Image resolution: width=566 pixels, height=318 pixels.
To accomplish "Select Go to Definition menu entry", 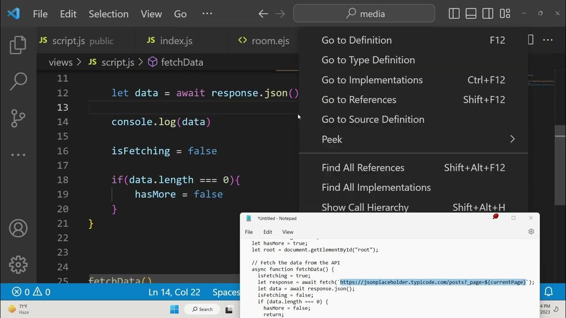I will (356, 40).
